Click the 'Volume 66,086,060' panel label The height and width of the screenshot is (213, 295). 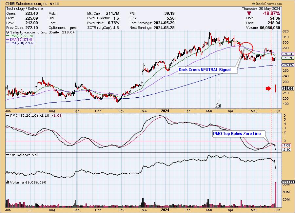(26, 182)
